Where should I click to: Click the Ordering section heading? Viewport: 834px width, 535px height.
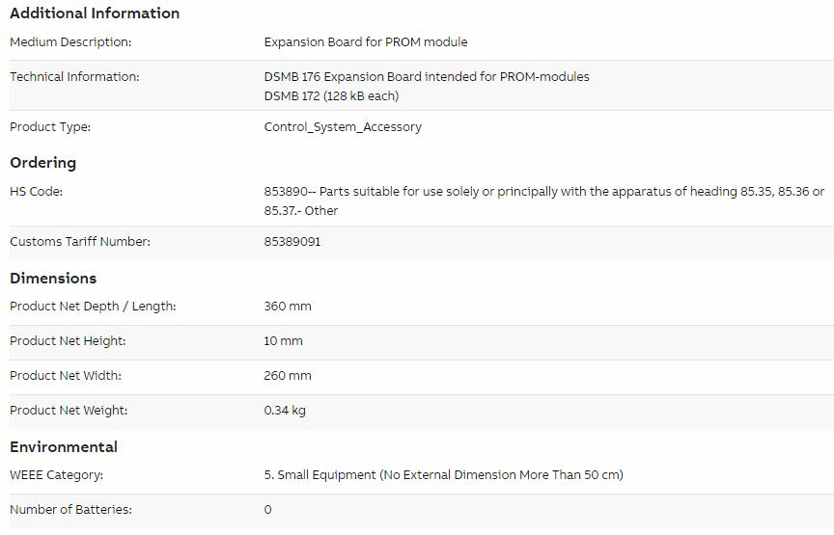[43, 163]
